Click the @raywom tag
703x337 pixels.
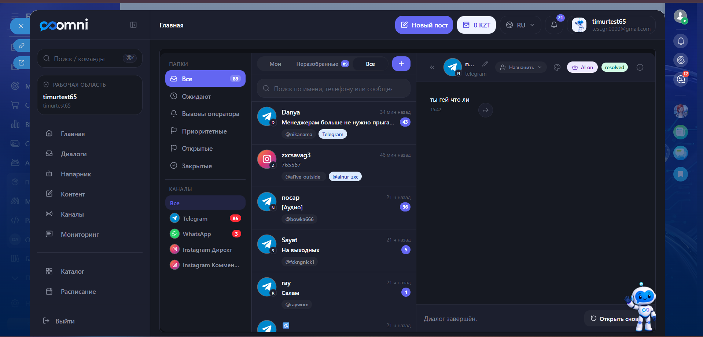pos(297,304)
